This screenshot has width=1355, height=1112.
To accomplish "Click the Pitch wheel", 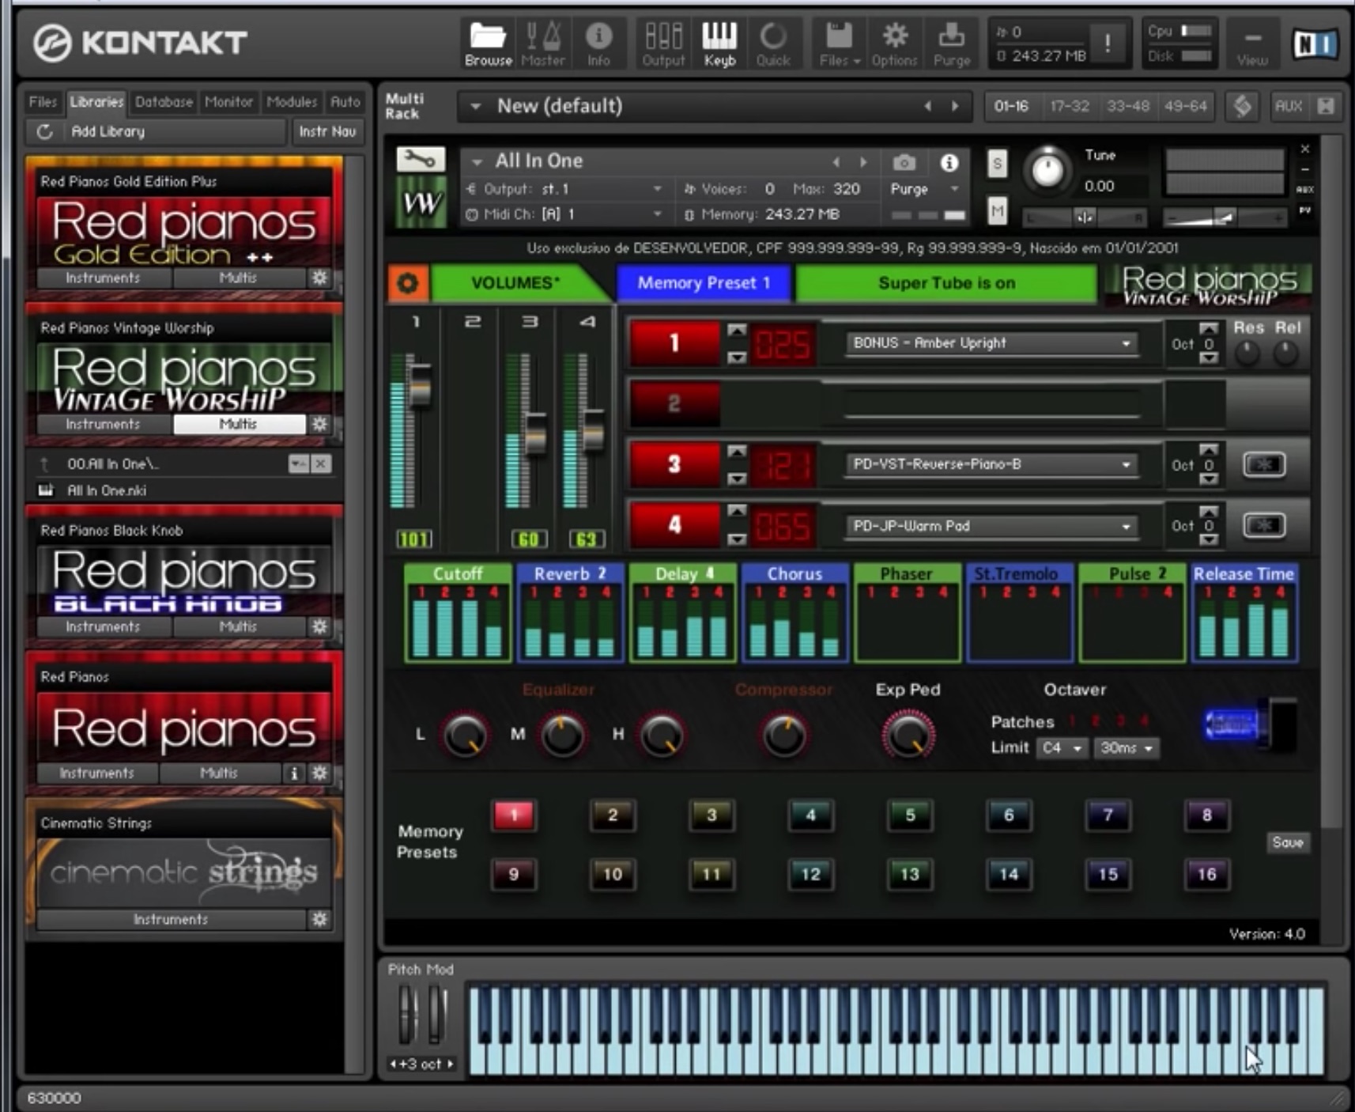I will [407, 1013].
